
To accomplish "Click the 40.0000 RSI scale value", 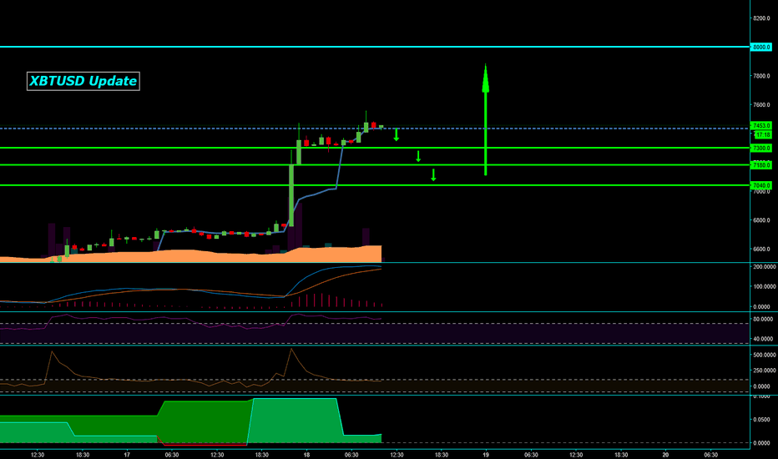I will (763, 339).
